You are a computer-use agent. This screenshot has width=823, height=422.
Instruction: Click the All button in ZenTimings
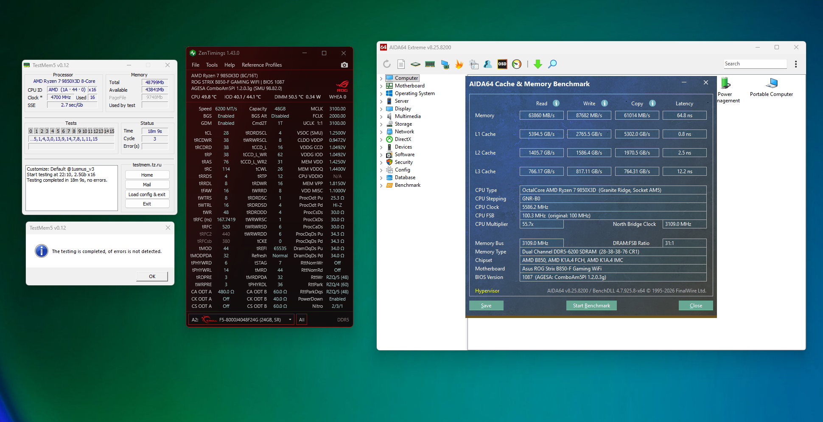coord(302,320)
